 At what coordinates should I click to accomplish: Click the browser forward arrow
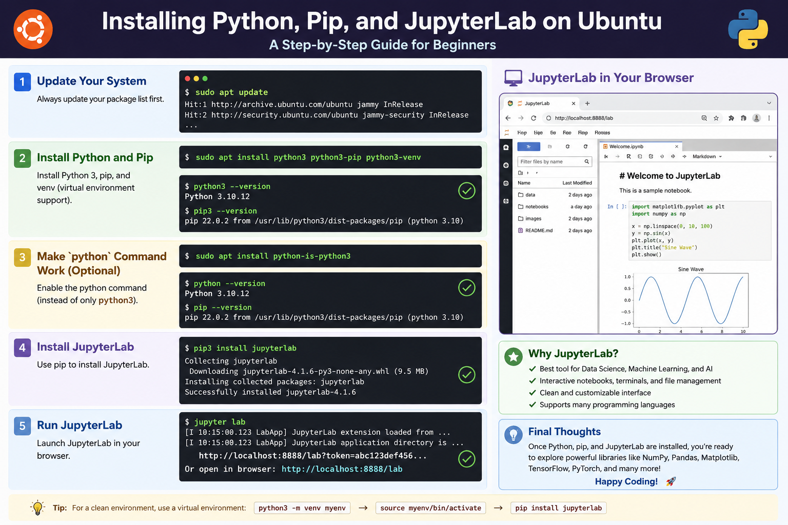coord(521,118)
